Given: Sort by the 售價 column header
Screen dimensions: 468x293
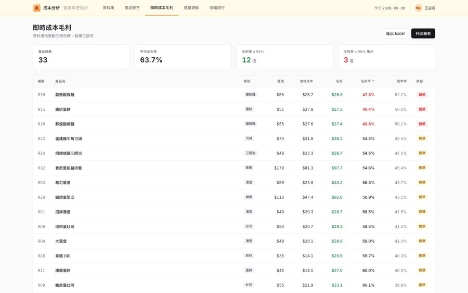Looking at the screenshot, I should pos(280,81).
